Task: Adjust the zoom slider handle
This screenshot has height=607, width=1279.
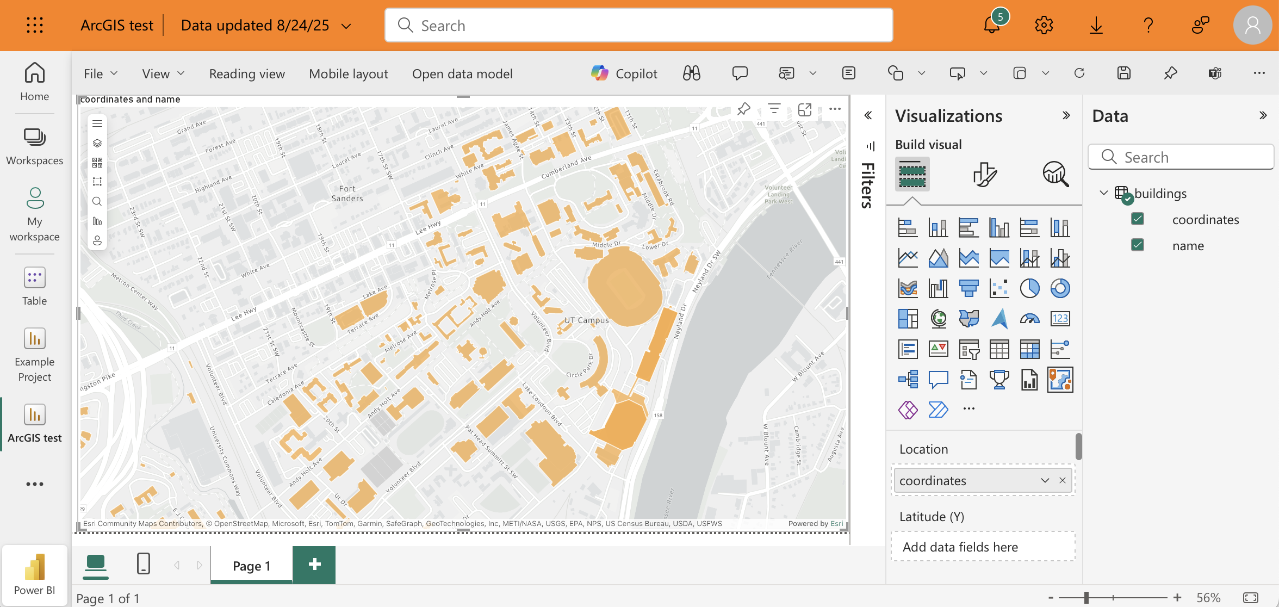Action: (1086, 598)
